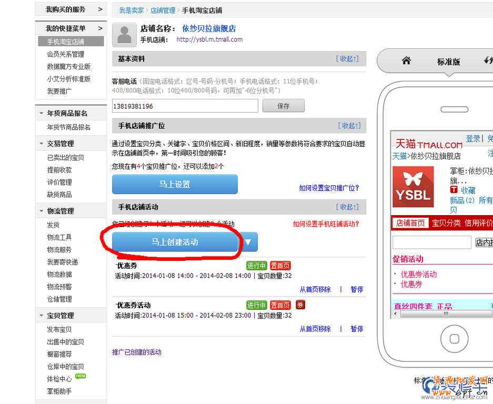Focus the 客服电话 phone number field
Screen dimensions: 493x404
[185, 106]
